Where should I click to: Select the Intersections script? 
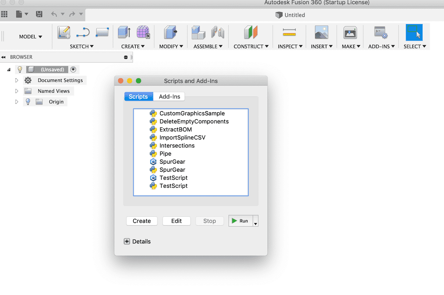(x=190, y=146)
